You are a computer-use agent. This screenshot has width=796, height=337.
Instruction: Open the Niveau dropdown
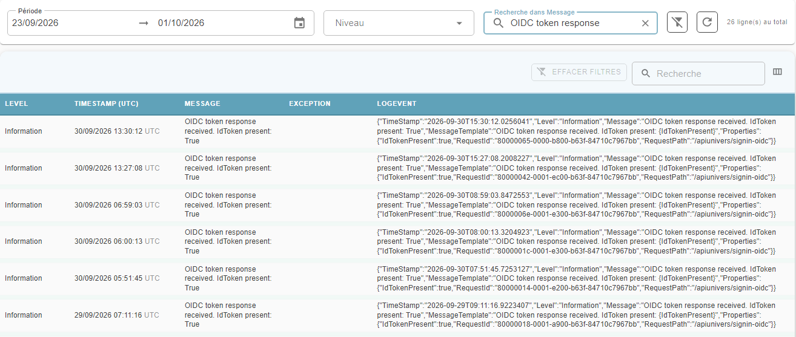399,23
